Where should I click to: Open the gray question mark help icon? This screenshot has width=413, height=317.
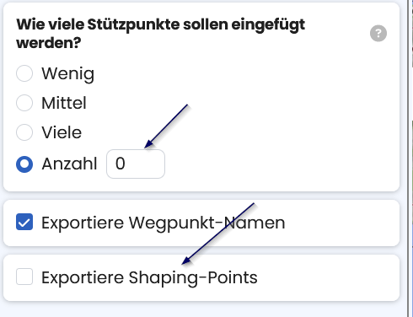tap(378, 33)
